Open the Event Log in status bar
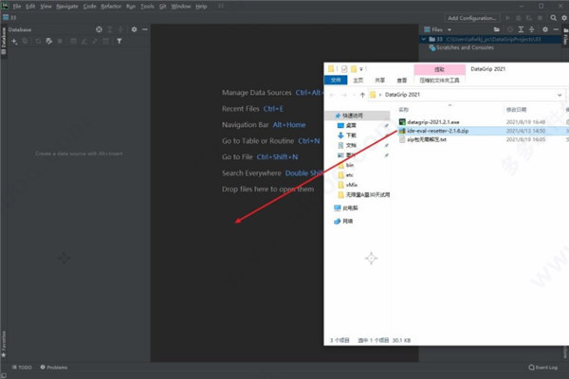The height and width of the screenshot is (379, 569). 543,368
